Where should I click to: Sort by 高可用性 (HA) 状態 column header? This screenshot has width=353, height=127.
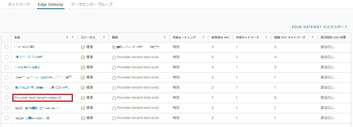333,37
